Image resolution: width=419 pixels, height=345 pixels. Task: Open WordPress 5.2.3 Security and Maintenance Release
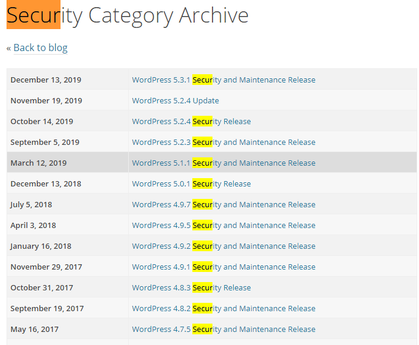224,142
